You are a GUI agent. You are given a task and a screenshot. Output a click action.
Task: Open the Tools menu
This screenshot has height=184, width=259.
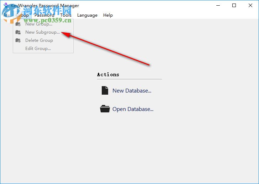coord(66,15)
